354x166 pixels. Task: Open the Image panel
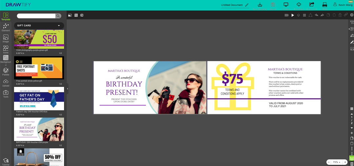[x=6, y=38]
